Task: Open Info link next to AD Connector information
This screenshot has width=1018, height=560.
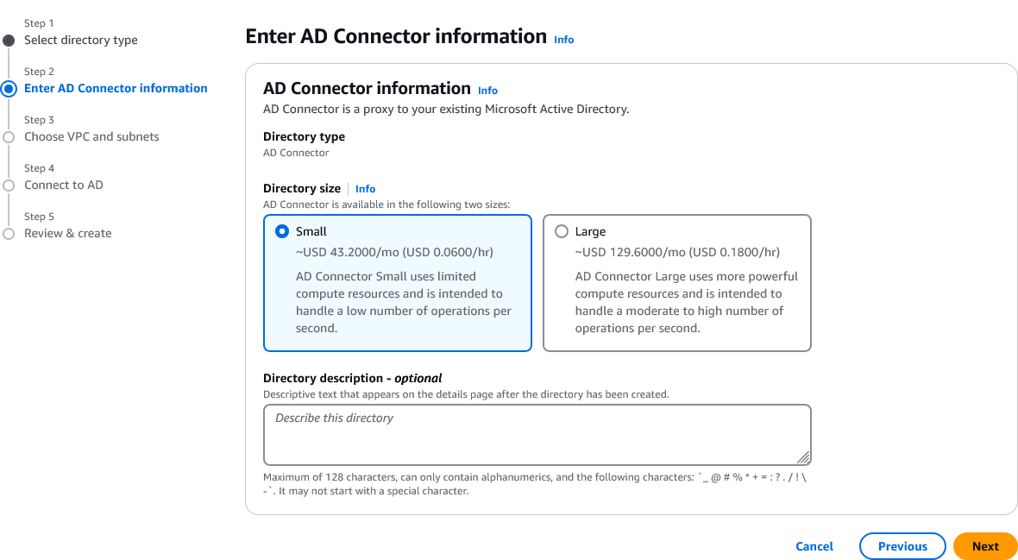Action: pyautogui.click(x=488, y=91)
